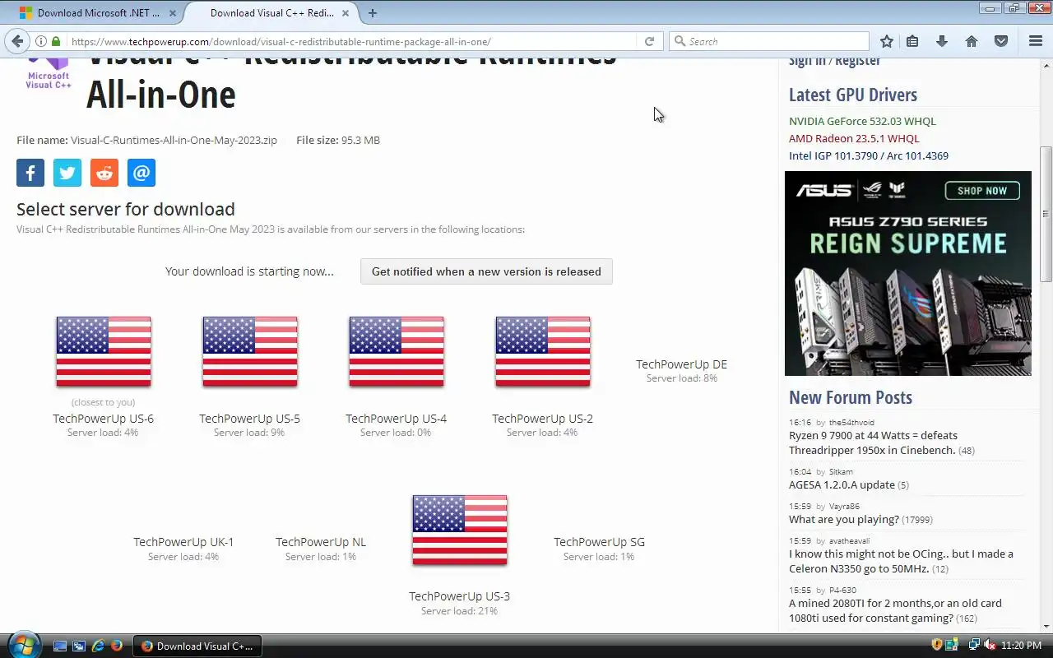Launch Internet Explorer from quick launch
The height and width of the screenshot is (658, 1053).
point(98,646)
